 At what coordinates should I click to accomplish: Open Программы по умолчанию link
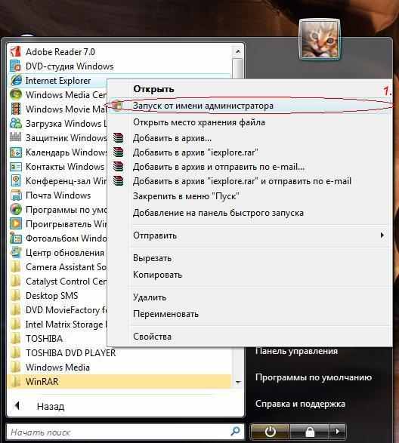[x=314, y=377]
